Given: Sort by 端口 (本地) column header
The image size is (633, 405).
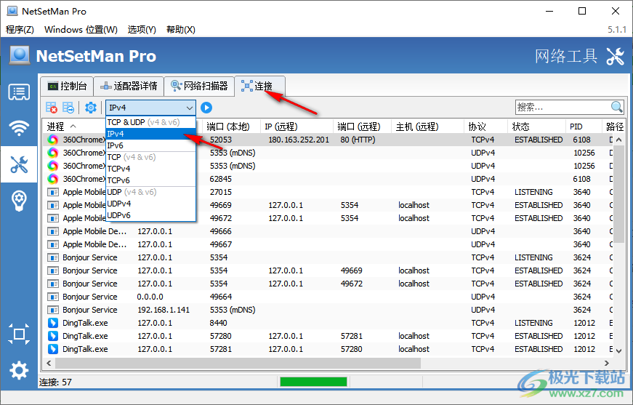Looking at the screenshot, I should pyautogui.click(x=231, y=127).
